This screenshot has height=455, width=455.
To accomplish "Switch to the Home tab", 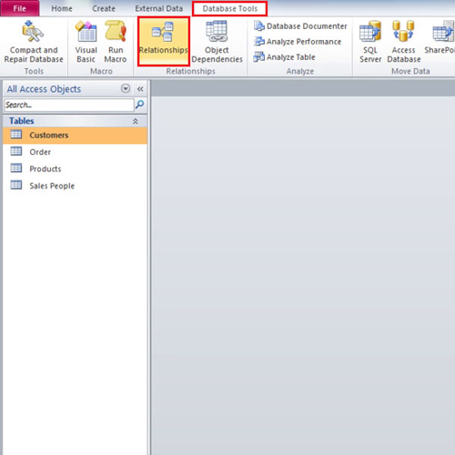I will coord(62,8).
